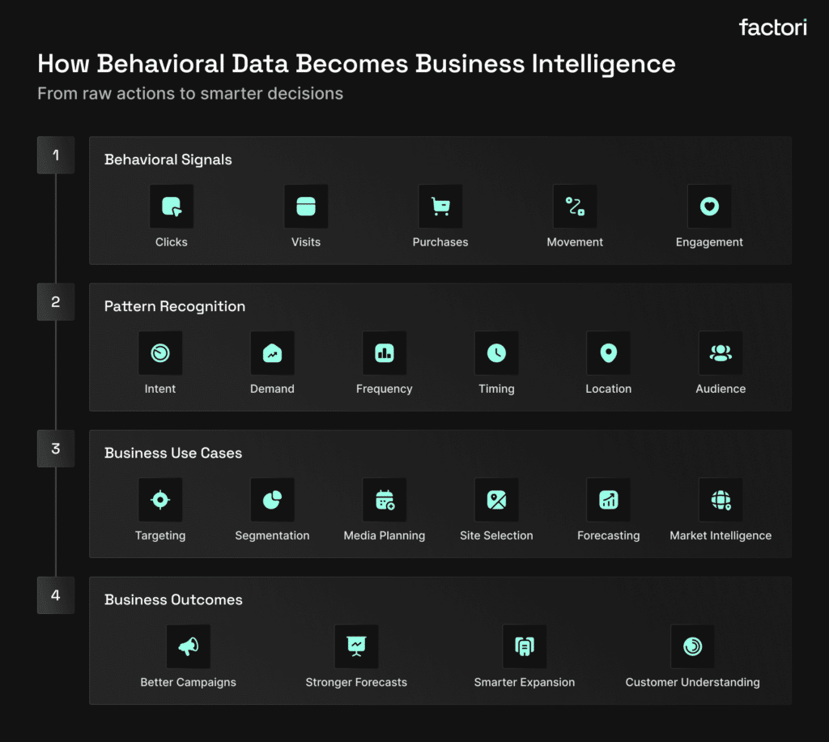Open the Stronger Forecasts presentation icon
Viewport: 829px width, 742px height.
click(x=356, y=646)
